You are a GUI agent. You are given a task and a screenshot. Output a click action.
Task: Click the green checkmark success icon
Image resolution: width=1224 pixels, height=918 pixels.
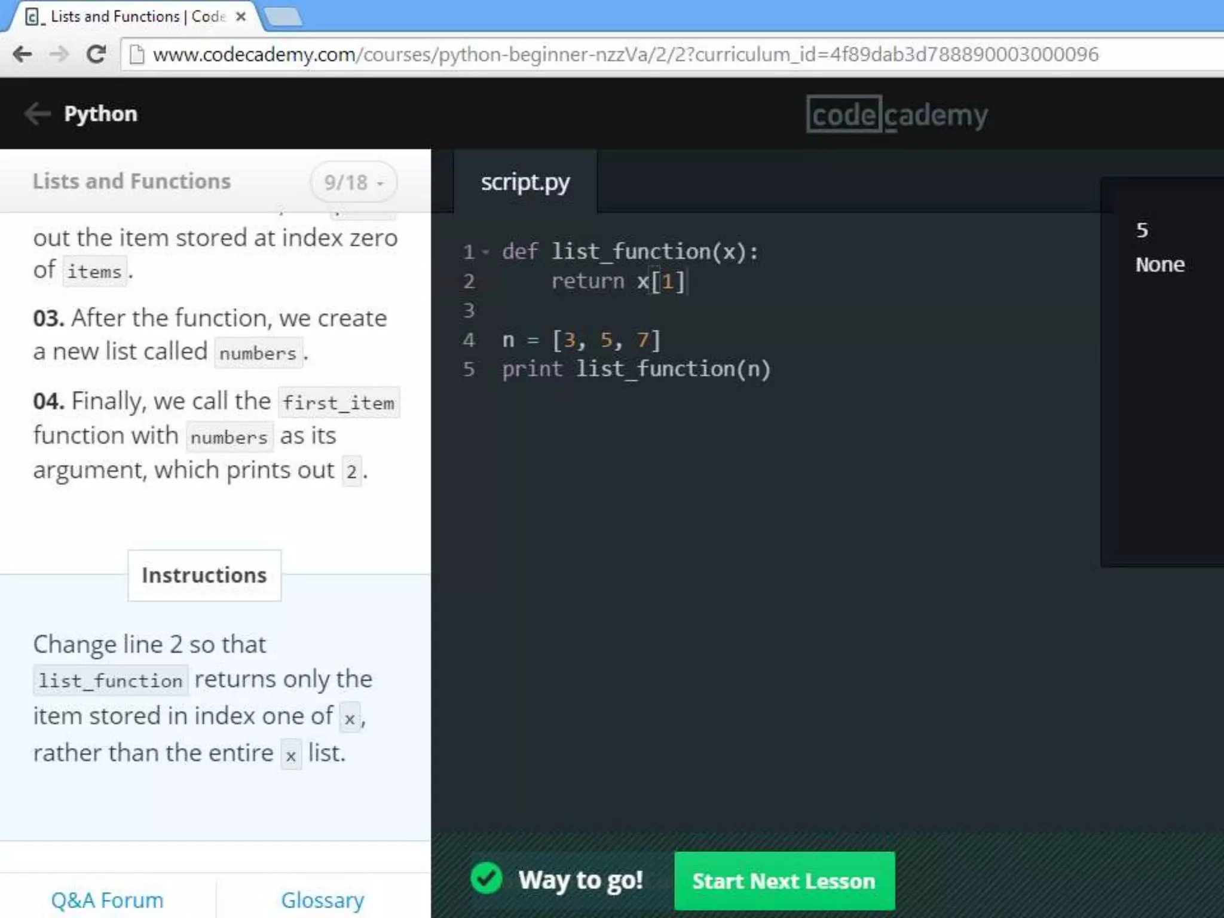pos(486,879)
